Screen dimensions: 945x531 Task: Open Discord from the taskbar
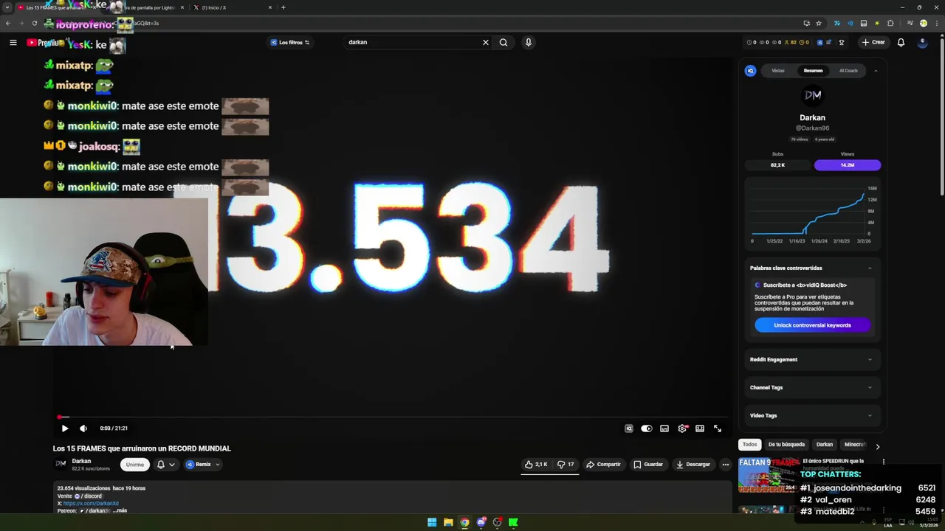481,522
